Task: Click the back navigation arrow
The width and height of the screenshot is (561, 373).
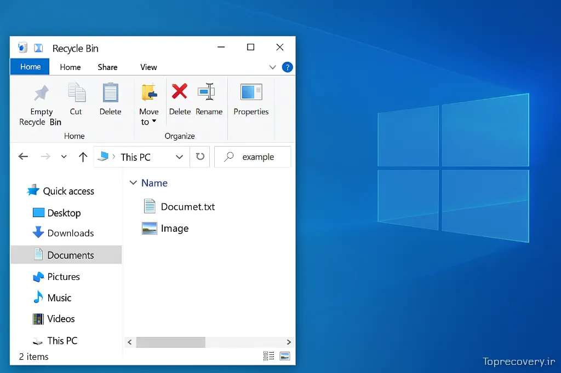Action: pyautogui.click(x=23, y=156)
